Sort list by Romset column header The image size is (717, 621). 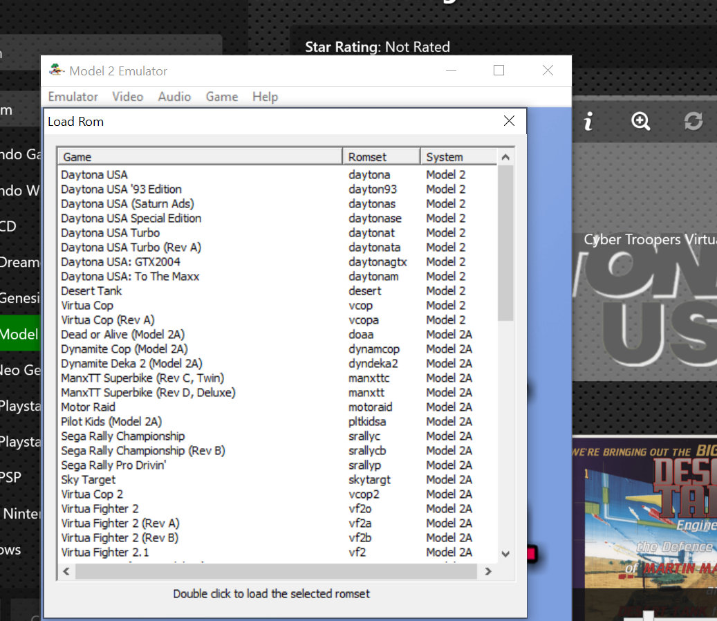click(x=382, y=157)
